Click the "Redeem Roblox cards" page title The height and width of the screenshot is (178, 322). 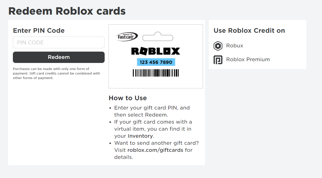click(x=67, y=11)
